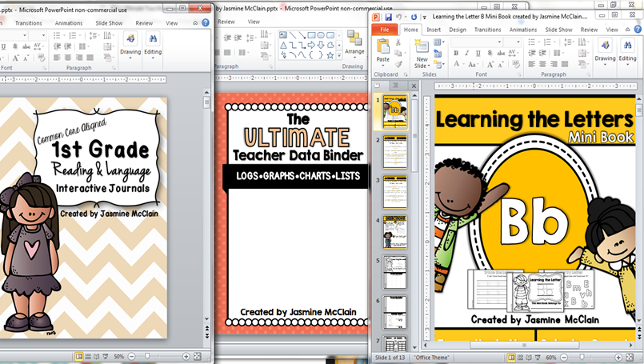Viewport: 644px width, 364px height.
Task: Click Cut scissors in Letter B window
Action: tap(398, 42)
